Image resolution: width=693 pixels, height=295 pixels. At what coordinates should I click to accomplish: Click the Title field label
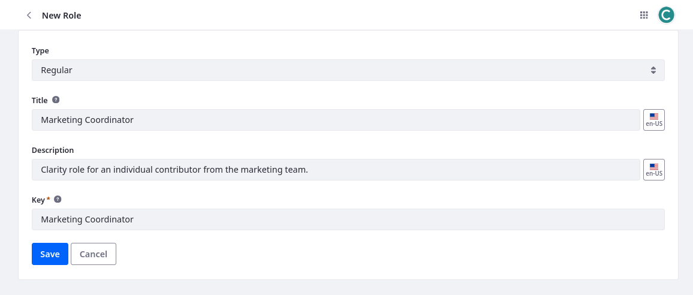(x=40, y=100)
